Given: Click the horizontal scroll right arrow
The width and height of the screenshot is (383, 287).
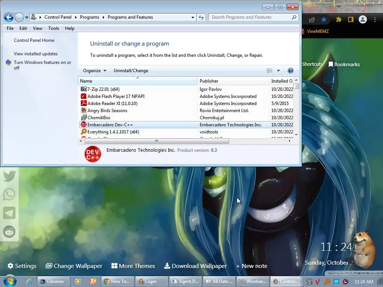Looking at the screenshot, I should pyautogui.click(x=290, y=141).
